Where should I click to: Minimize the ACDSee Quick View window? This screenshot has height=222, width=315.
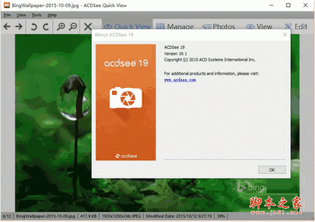click(271, 5)
